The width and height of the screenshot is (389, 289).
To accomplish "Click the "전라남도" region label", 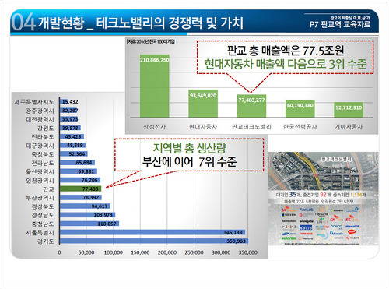I will 43,163.
